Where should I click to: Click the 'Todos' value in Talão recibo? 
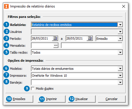36,52
